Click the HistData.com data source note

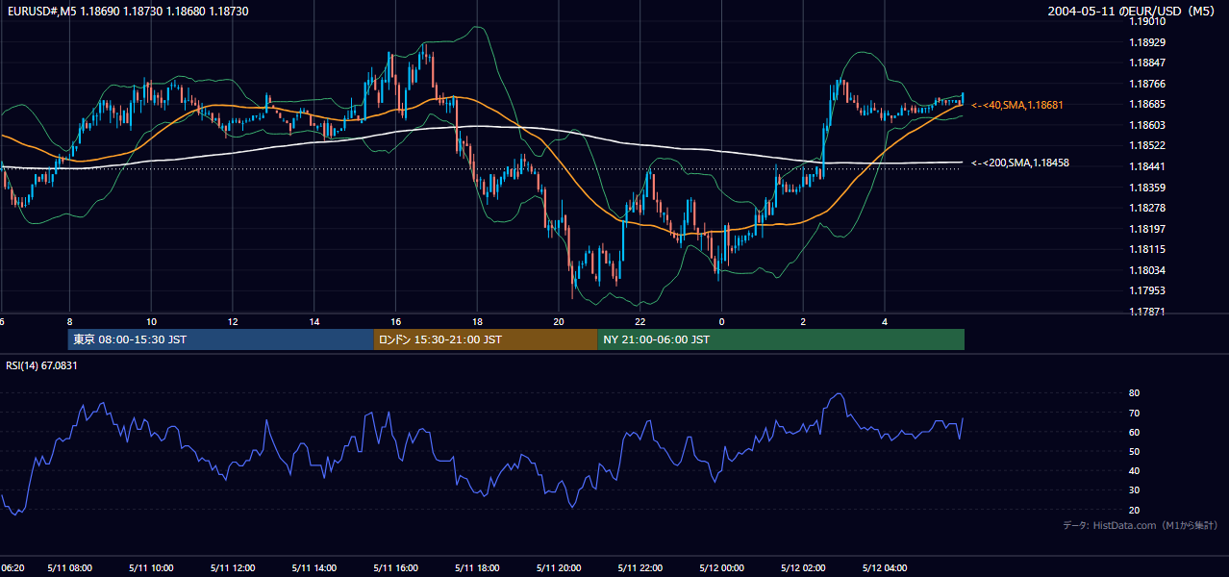click(1141, 525)
